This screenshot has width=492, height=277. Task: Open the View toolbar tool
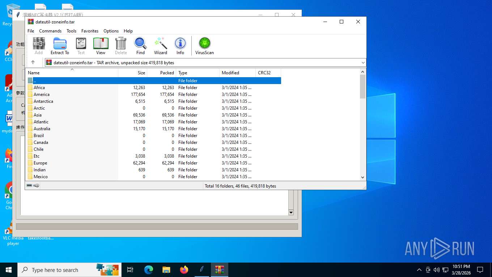(101, 46)
